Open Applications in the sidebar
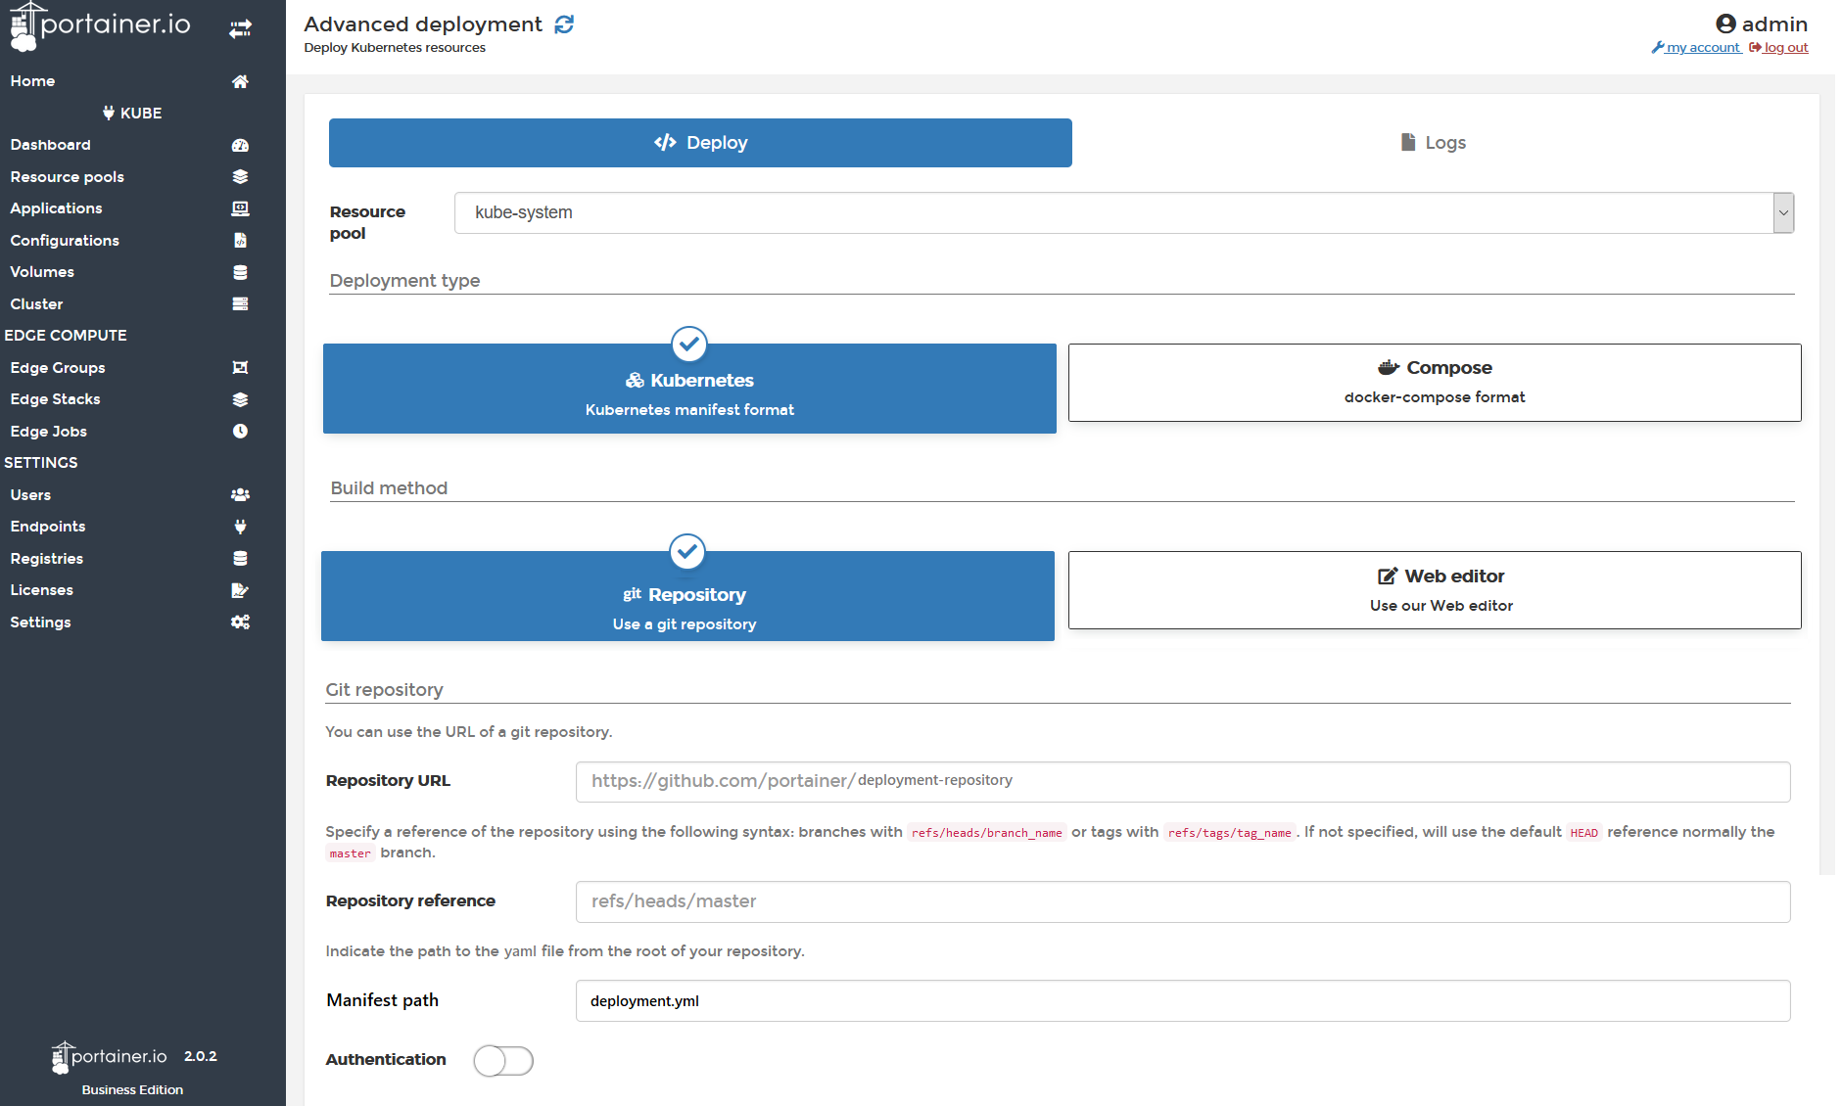Viewport: 1842px width, 1106px height. click(56, 208)
